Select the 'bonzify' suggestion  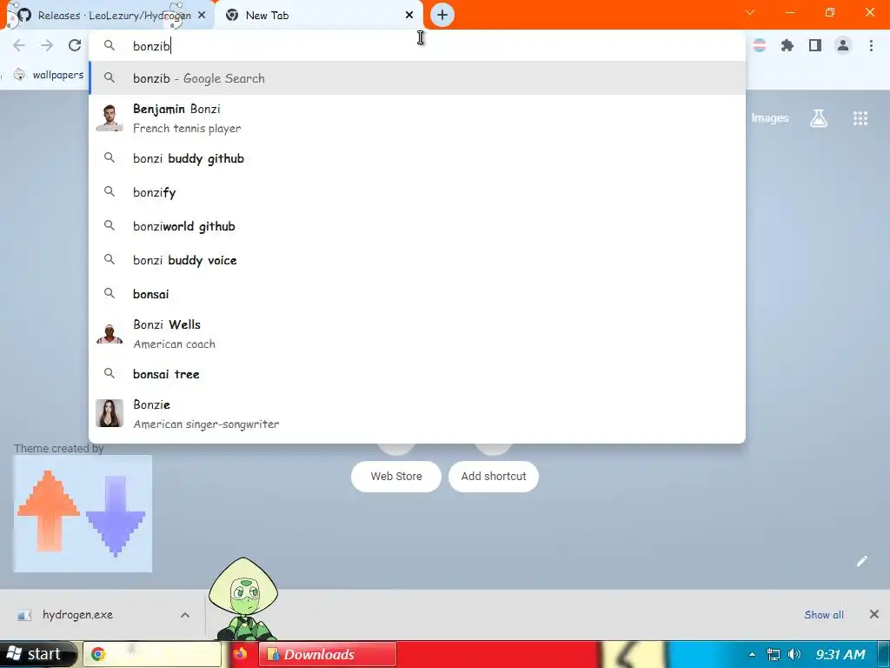pyautogui.click(x=417, y=192)
